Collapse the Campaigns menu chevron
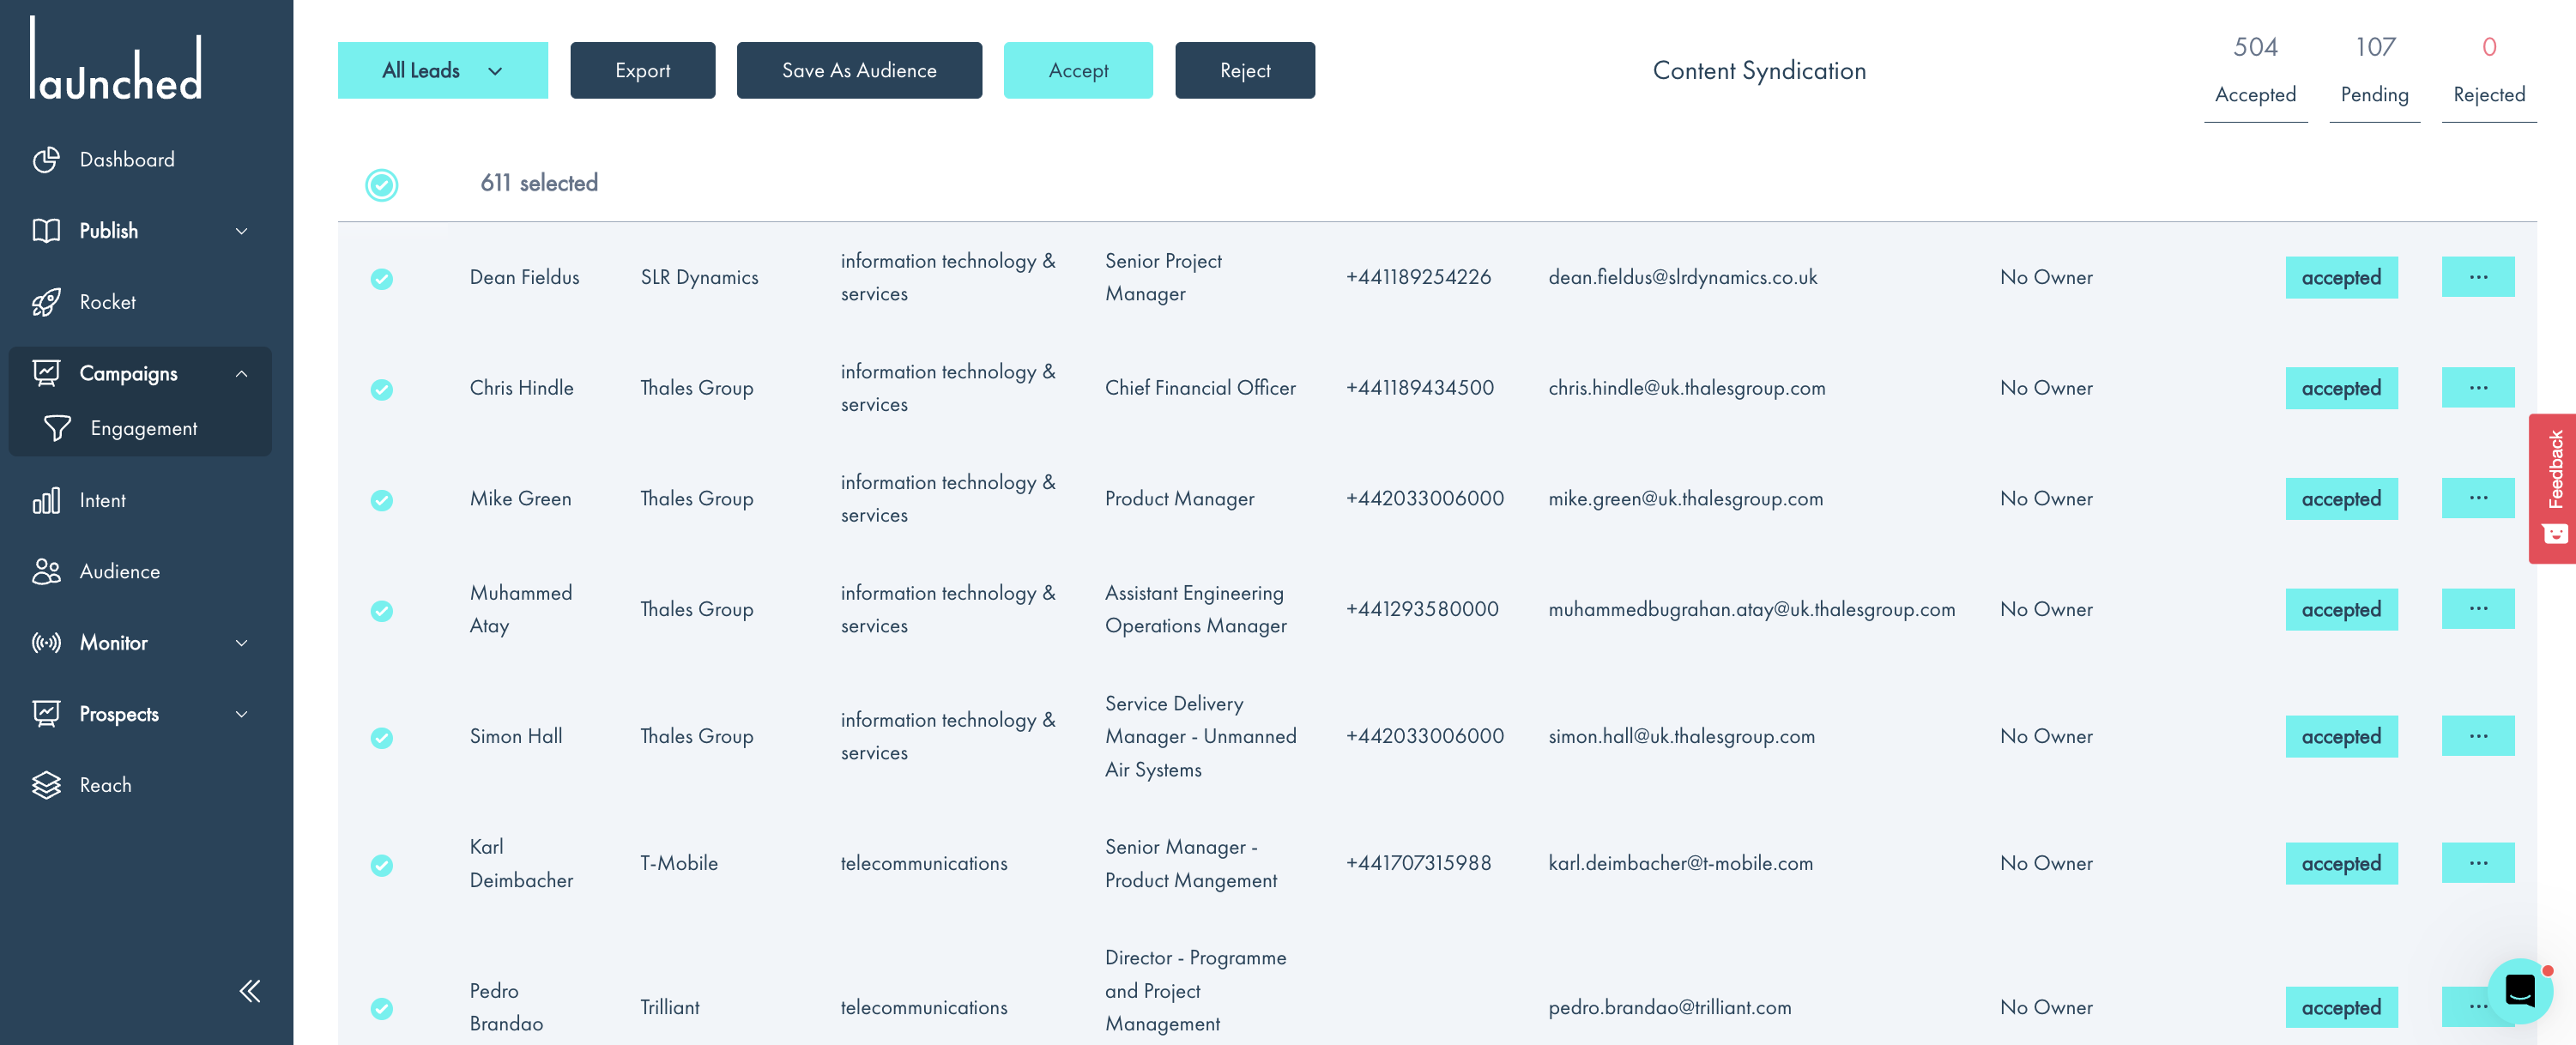 coord(241,374)
